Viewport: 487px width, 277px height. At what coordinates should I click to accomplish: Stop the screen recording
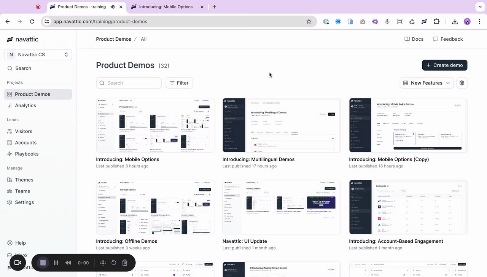[x=43, y=263]
